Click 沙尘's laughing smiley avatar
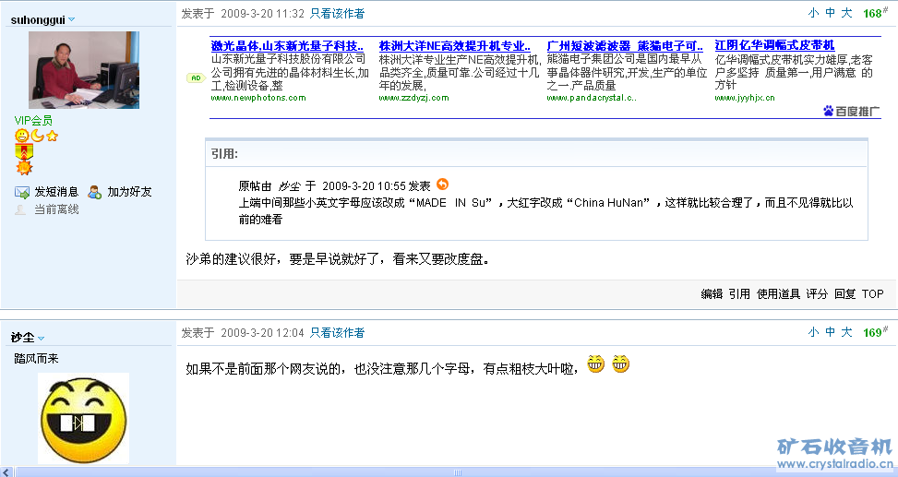This screenshot has height=477, width=898. [x=84, y=418]
